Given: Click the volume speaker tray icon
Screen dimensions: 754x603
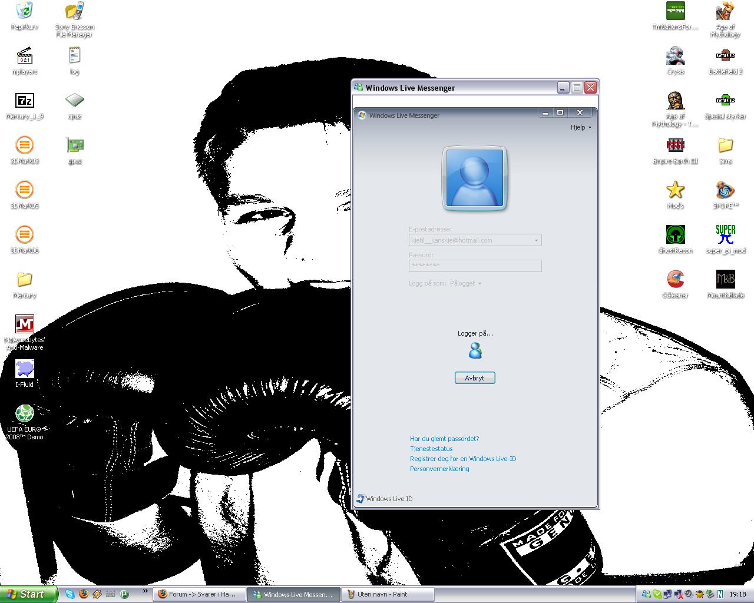Looking at the screenshot, I should coord(688,594).
